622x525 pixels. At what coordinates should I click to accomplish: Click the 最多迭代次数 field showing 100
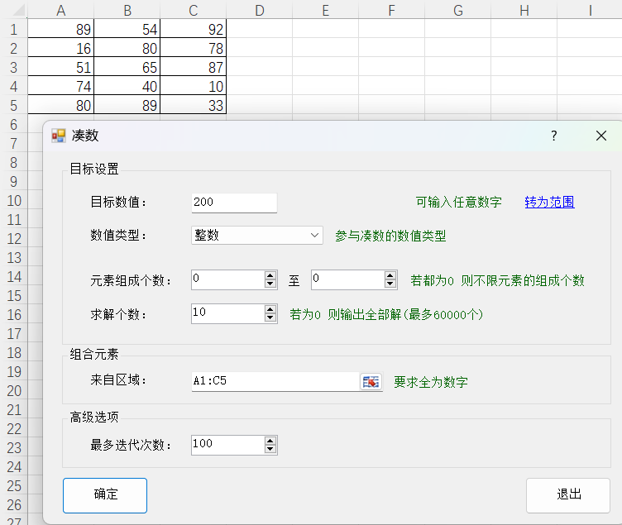click(x=228, y=445)
